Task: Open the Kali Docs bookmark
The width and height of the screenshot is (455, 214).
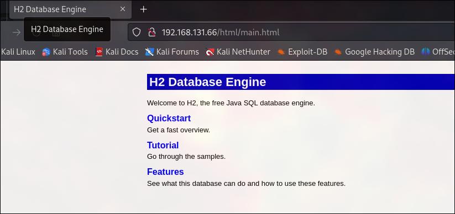Action: (x=117, y=52)
